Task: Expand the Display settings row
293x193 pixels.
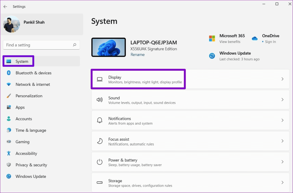Action: pyautogui.click(x=282, y=79)
